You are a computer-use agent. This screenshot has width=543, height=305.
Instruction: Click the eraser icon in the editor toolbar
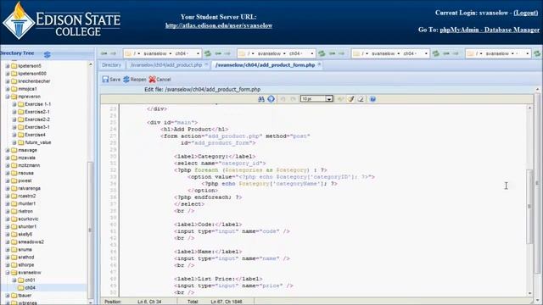(x=361, y=99)
